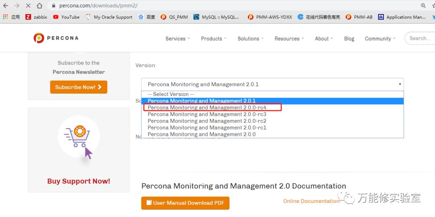Select the 2.0.0-rc3 version option
This screenshot has height=217, width=435.
[272, 114]
